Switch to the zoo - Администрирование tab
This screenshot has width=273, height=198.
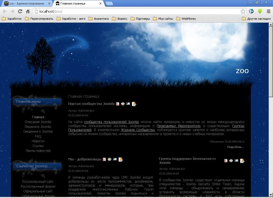click(26, 3)
